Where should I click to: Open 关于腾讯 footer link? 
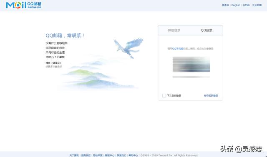point(74,155)
